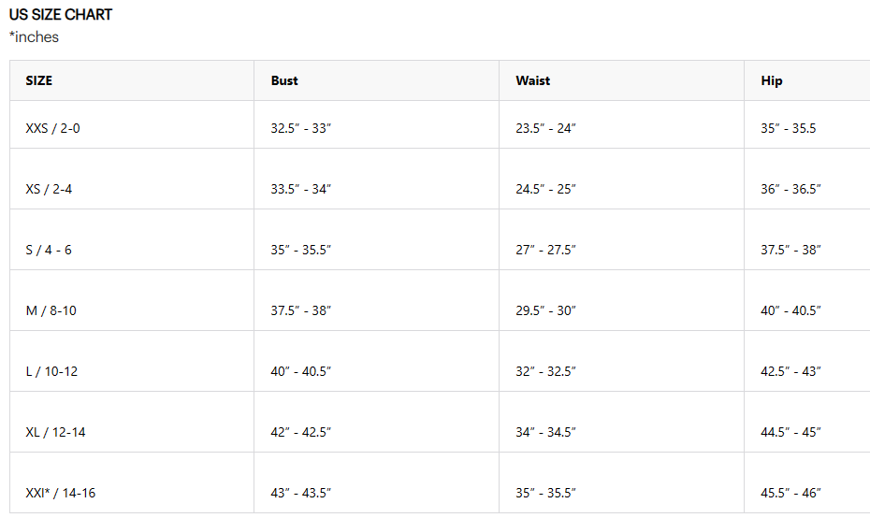The height and width of the screenshot is (518, 870).
Task: Click hip value 44.5" - 45"
Action: click(790, 432)
